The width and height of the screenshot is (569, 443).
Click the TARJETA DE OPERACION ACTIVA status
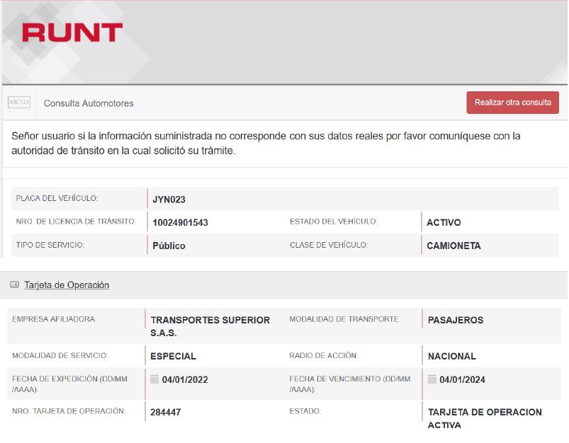click(485, 418)
